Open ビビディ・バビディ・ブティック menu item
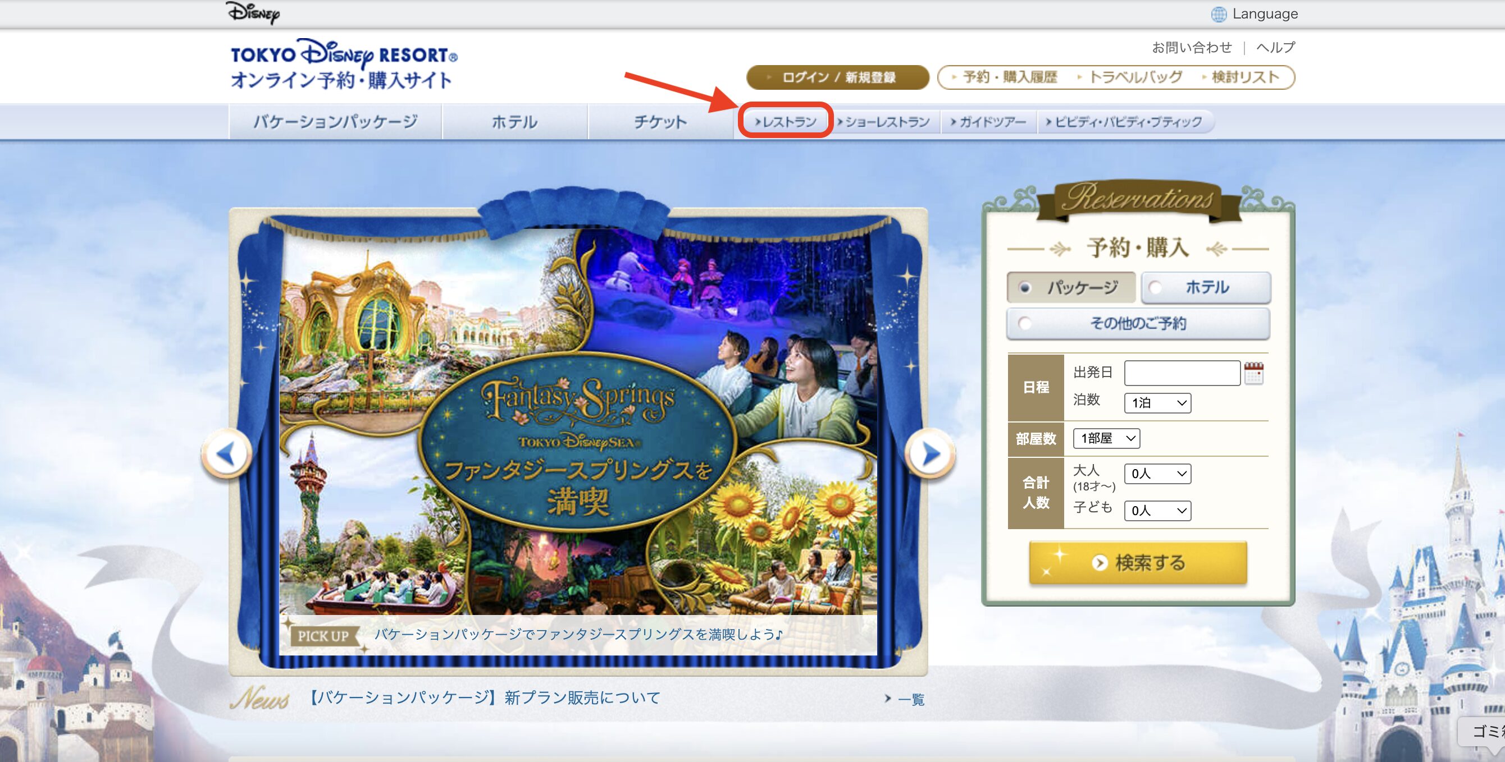 pyautogui.click(x=1124, y=121)
